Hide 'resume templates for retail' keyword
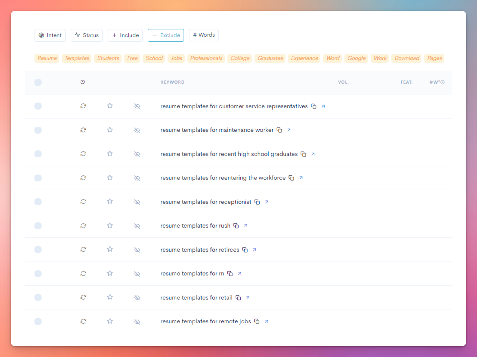The height and width of the screenshot is (357, 477). [x=137, y=298]
